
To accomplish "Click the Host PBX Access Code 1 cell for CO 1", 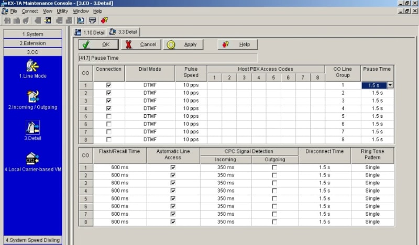I will point(214,85).
